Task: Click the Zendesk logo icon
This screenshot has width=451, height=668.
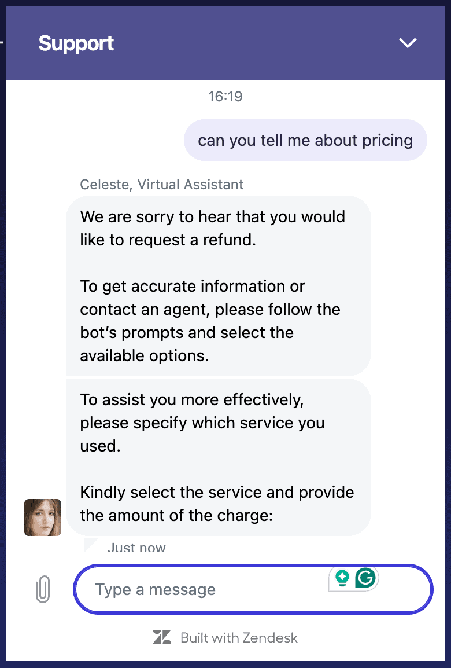Action: coord(162,637)
